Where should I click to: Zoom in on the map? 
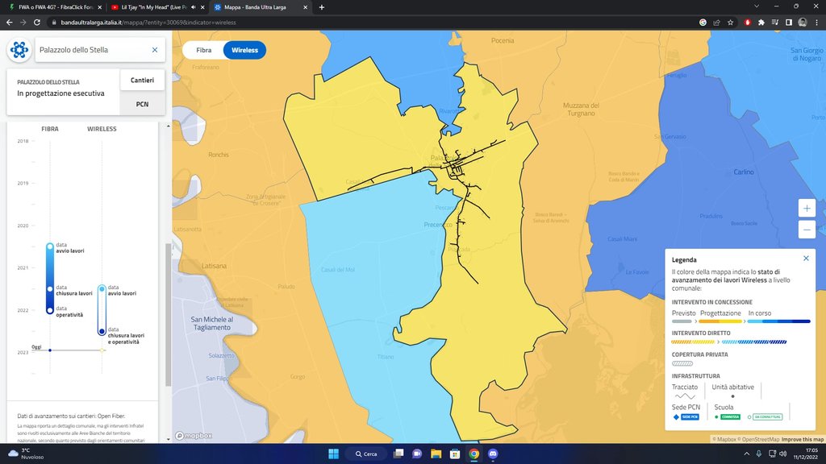click(x=807, y=208)
